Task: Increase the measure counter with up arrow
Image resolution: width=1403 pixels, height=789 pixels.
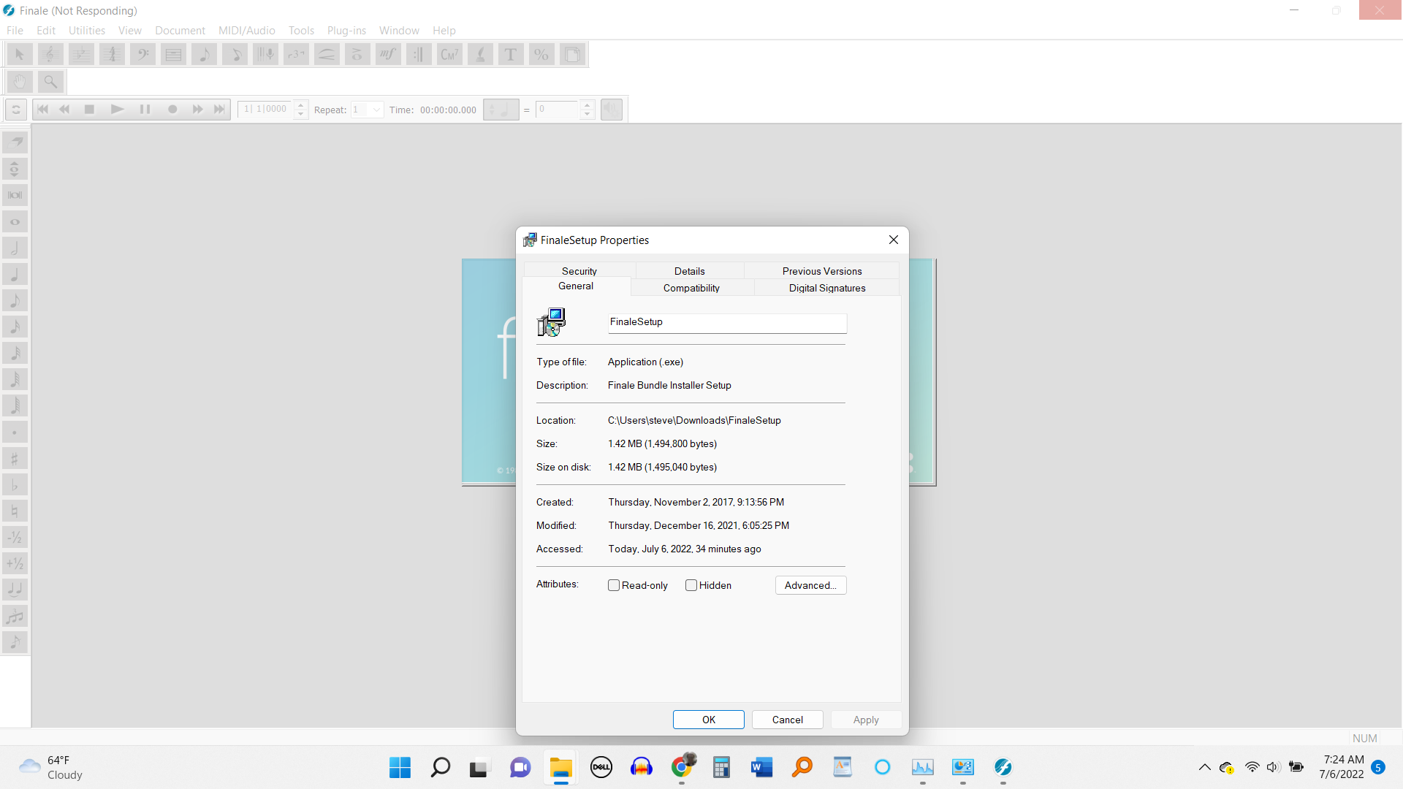Action: coord(300,104)
